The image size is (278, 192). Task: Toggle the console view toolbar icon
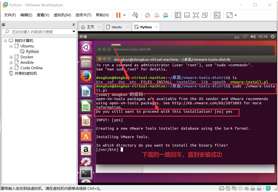tap(217, 15)
